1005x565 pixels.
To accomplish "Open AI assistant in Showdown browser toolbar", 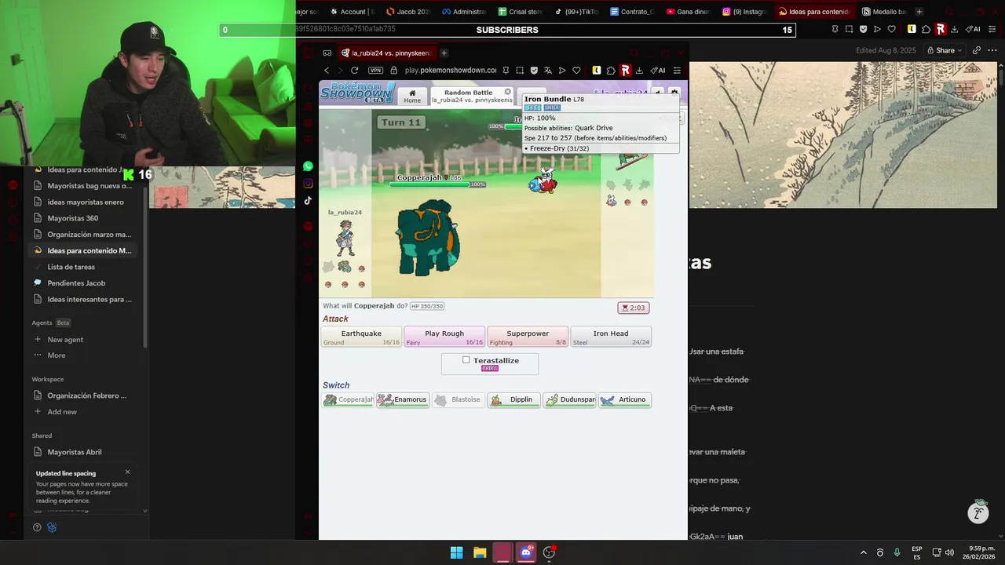I will pyautogui.click(x=658, y=71).
